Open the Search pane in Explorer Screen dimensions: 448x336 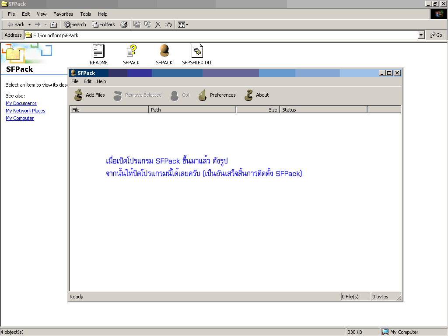[x=75, y=24]
